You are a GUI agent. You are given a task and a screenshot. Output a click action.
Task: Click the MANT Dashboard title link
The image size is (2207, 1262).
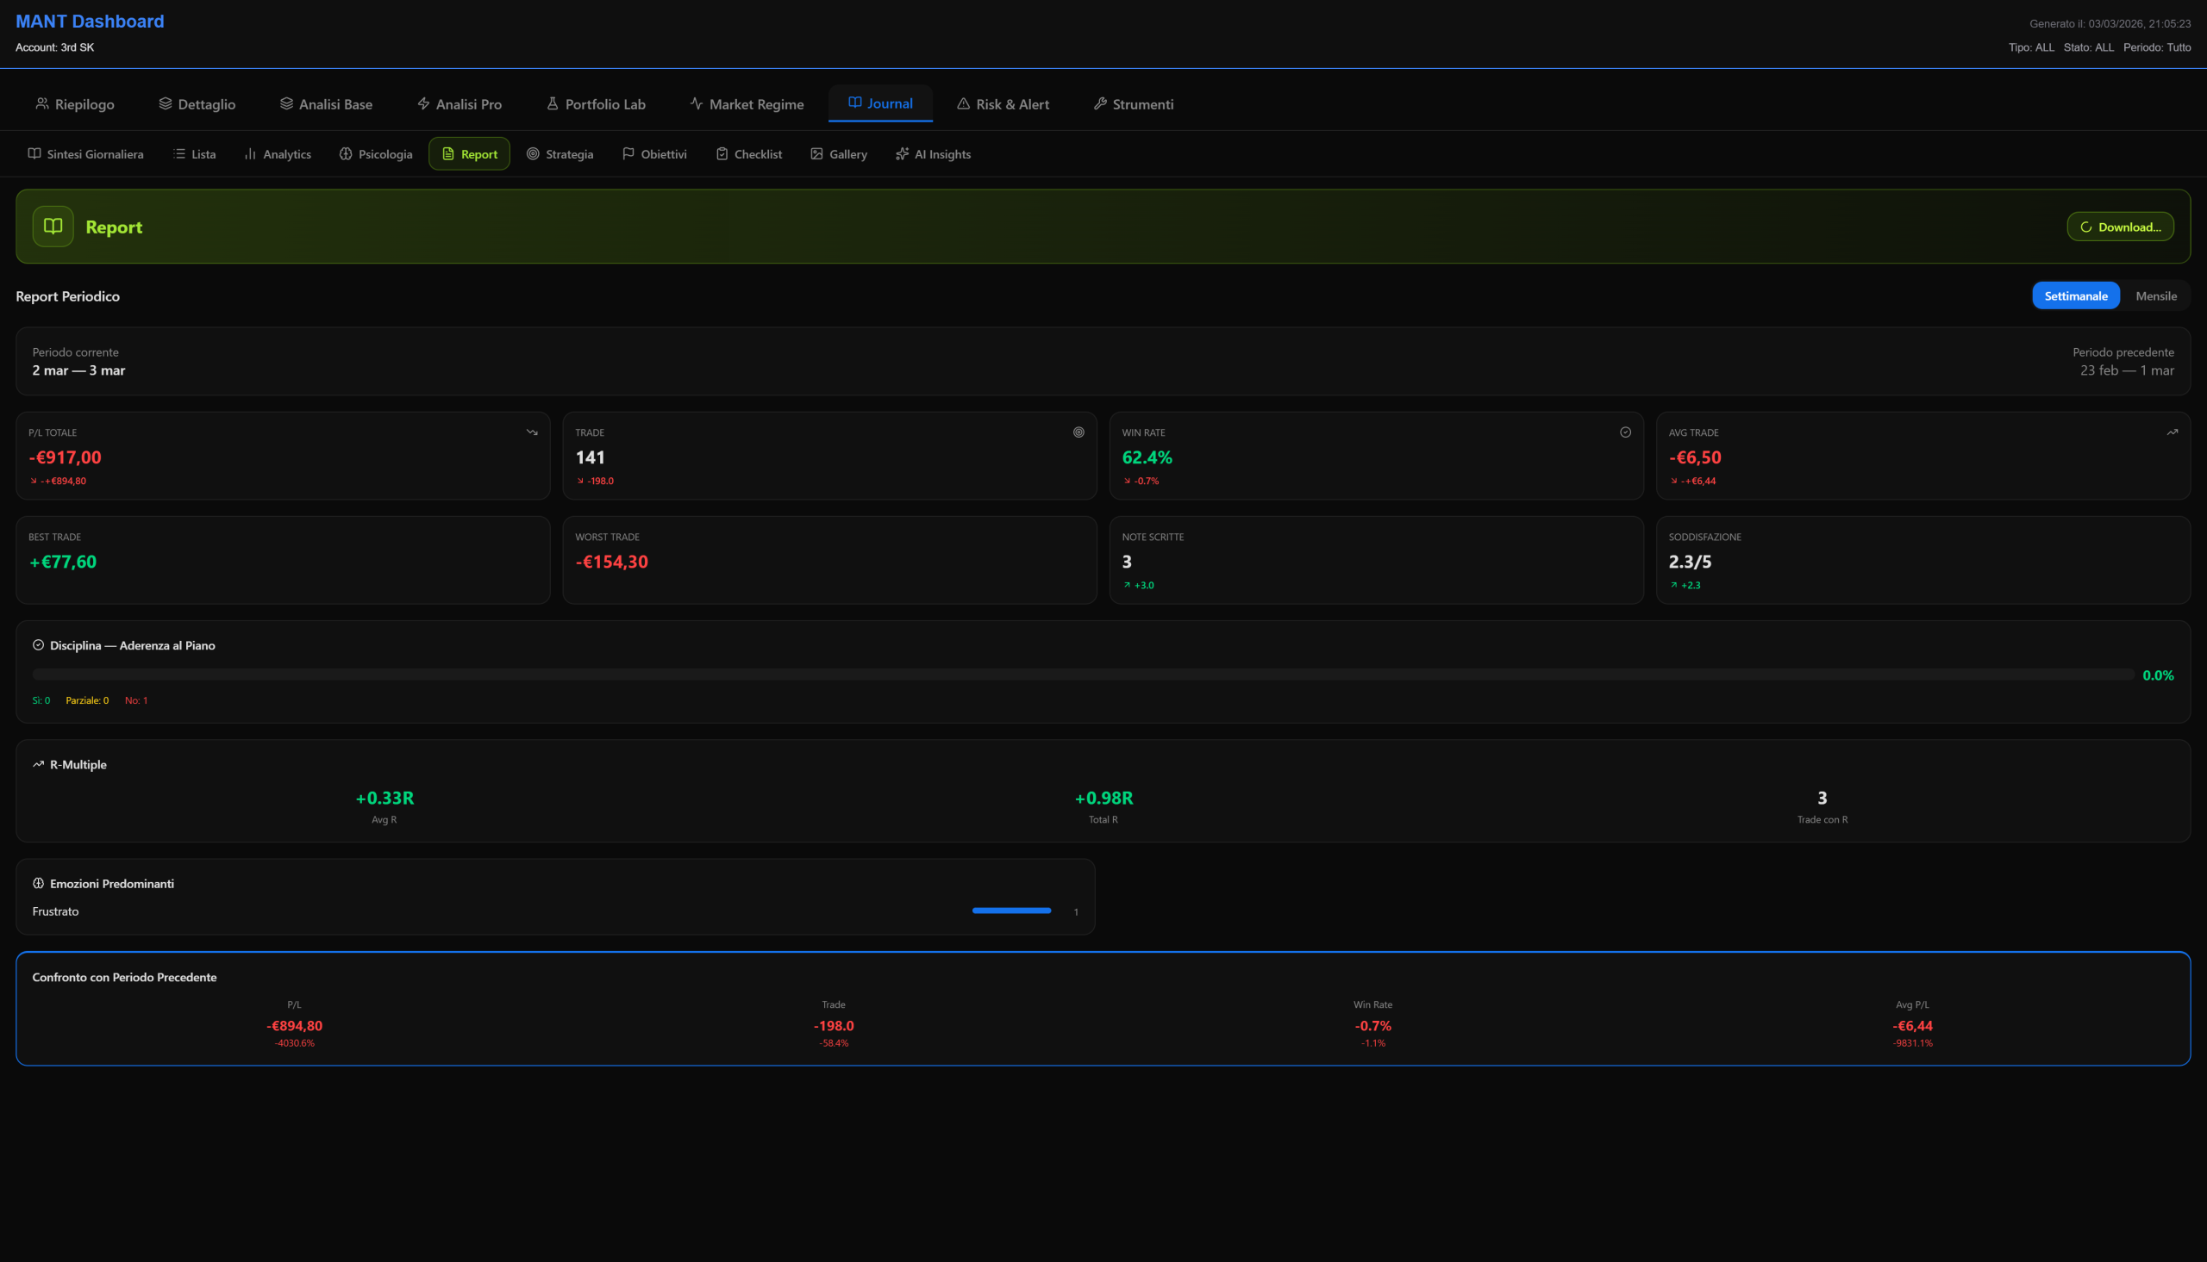coord(90,22)
